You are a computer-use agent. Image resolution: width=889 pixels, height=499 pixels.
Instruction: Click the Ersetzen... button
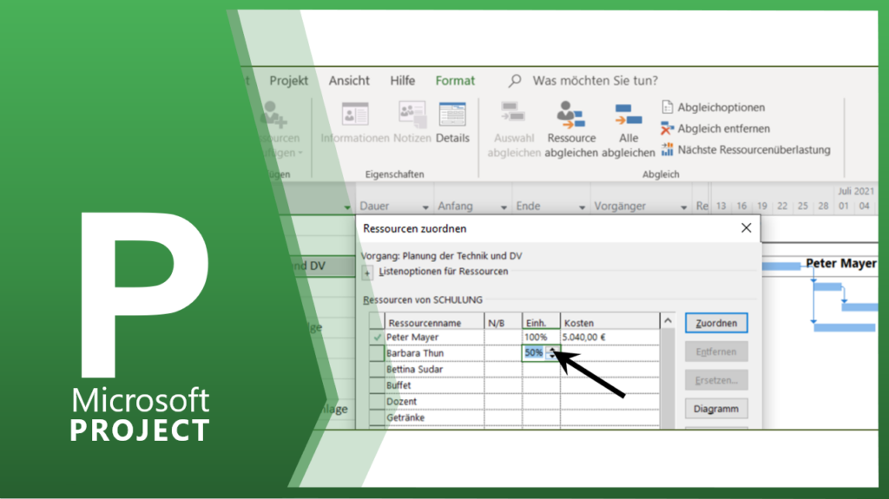click(716, 380)
